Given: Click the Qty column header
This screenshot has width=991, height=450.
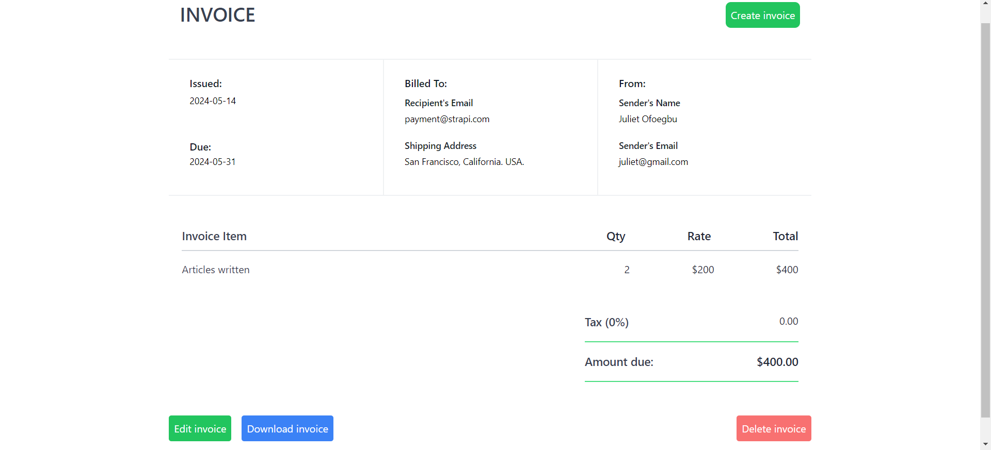Looking at the screenshot, I should coord(615,236).
